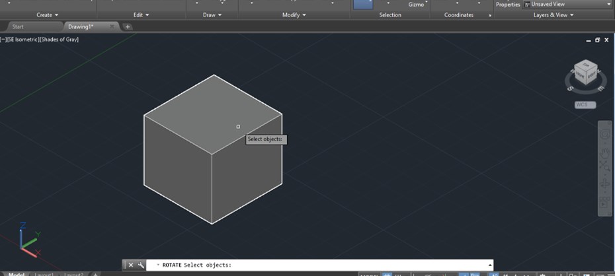Click the wrench customize icon on command line
Viewport: 615px width, 276px height.
coord(141,265)
